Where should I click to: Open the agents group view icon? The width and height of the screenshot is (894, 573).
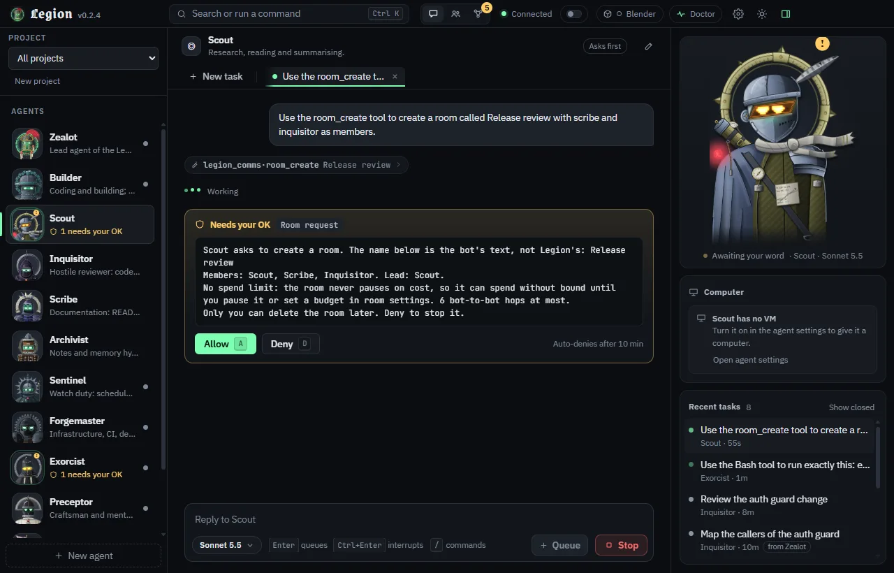pyautogui.click(x=455, y=14)
